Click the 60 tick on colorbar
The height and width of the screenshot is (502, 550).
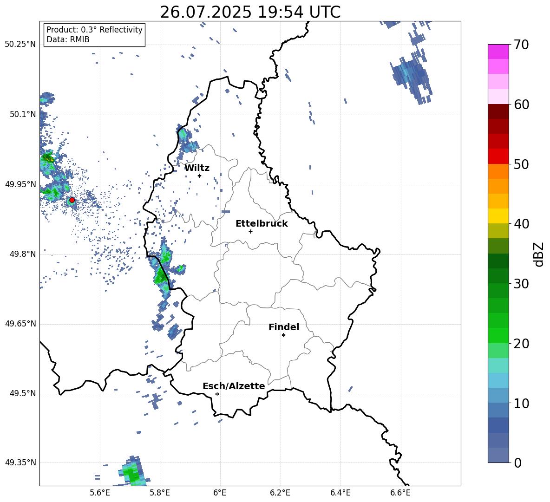[x=521, y=104]
